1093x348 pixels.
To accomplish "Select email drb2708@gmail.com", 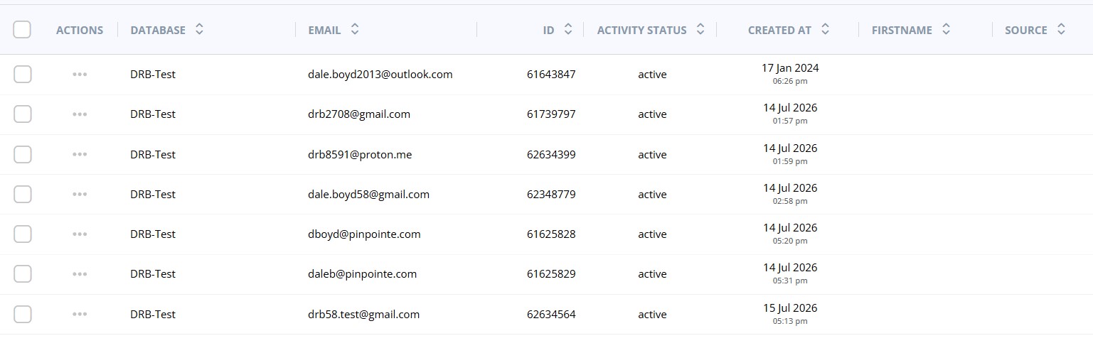I will coord(358,114).
